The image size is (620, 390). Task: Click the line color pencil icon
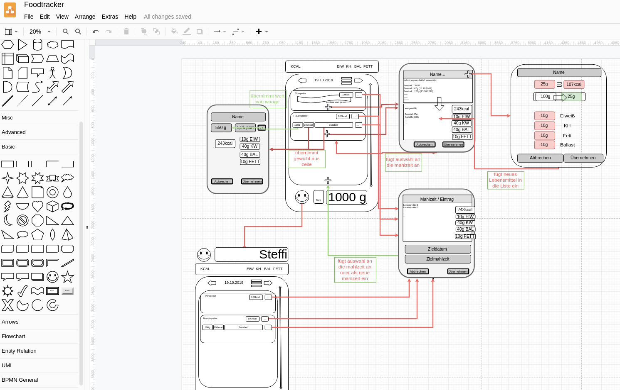(187, 32)
